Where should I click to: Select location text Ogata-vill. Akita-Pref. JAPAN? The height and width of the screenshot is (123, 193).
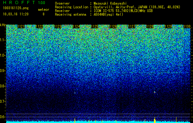coord(120,7)
